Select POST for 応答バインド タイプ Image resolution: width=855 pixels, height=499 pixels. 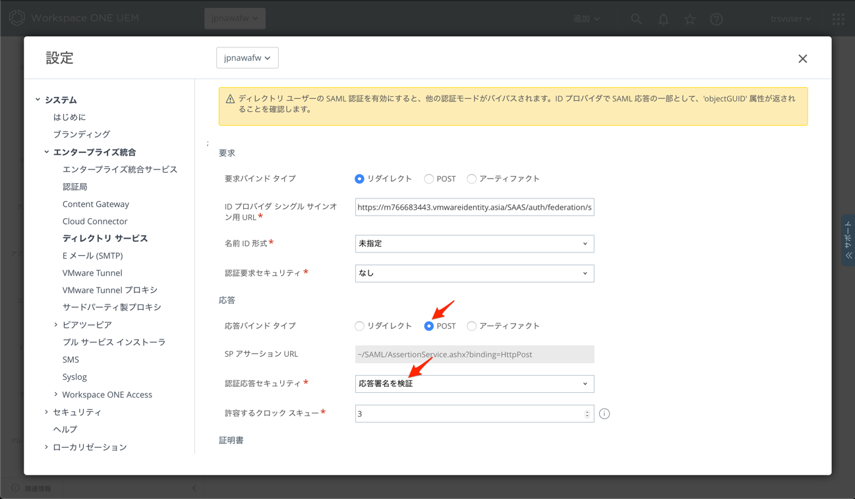429,326
